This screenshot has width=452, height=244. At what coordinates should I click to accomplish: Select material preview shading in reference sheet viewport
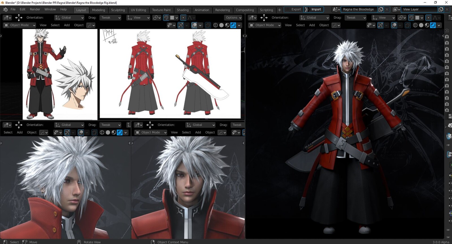(x=227, y=25)
